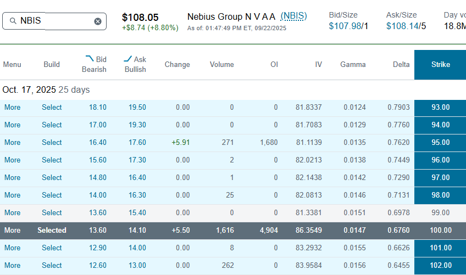Click bid price 16.40 for 95 strike

pos(97,142)
